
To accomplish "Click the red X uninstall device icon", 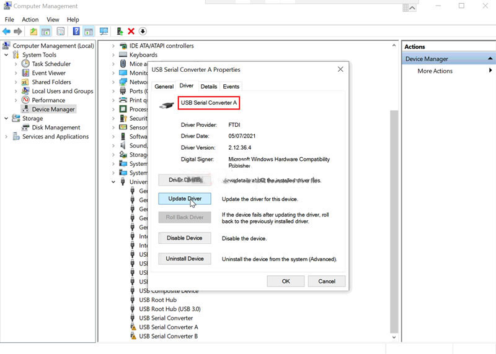I will 131,32.
